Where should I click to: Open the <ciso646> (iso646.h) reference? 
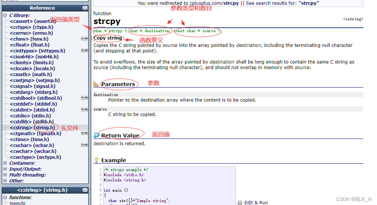(34, 57)
